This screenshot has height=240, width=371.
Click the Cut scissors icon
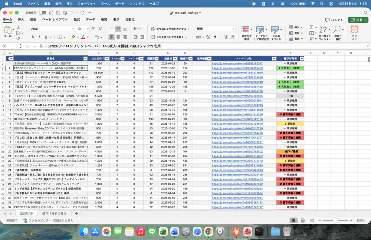18,28
